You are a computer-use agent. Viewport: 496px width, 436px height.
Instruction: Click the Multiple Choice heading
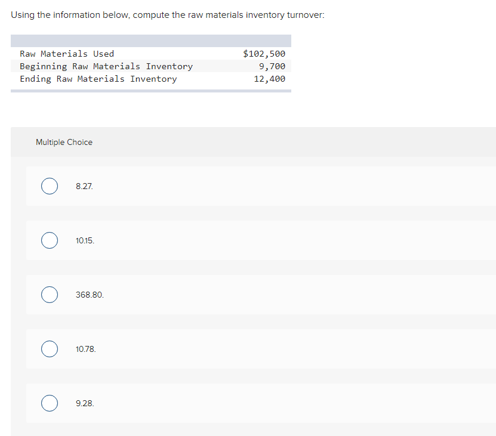[x=64, y=142]
